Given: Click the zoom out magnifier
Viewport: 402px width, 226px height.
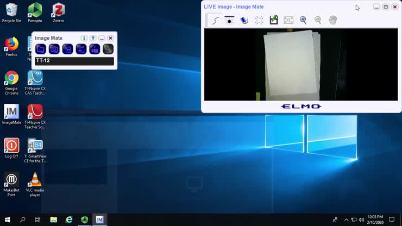Looking at the screenshot, I should [x=318, y=20].
